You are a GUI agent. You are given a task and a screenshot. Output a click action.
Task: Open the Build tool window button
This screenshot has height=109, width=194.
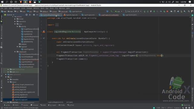tap(43, 105)
